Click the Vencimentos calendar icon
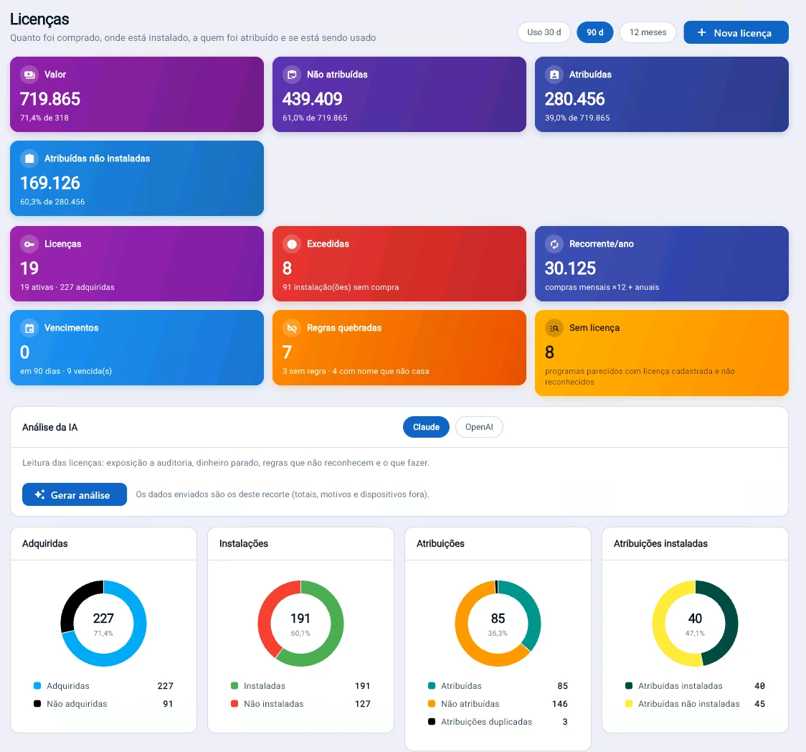This screenshot has width=806, height=752. click(29, 328)
